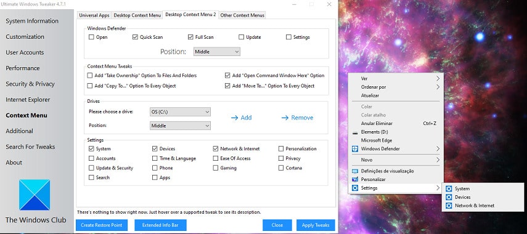Open the System Information section
This screenshot has width=527, height=234.
(x=32, y=21)
